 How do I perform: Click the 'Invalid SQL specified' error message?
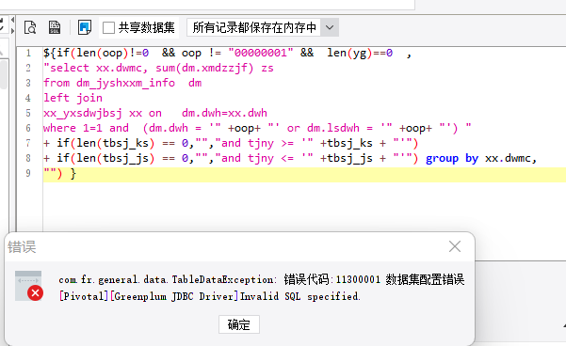tap(300, 296)
